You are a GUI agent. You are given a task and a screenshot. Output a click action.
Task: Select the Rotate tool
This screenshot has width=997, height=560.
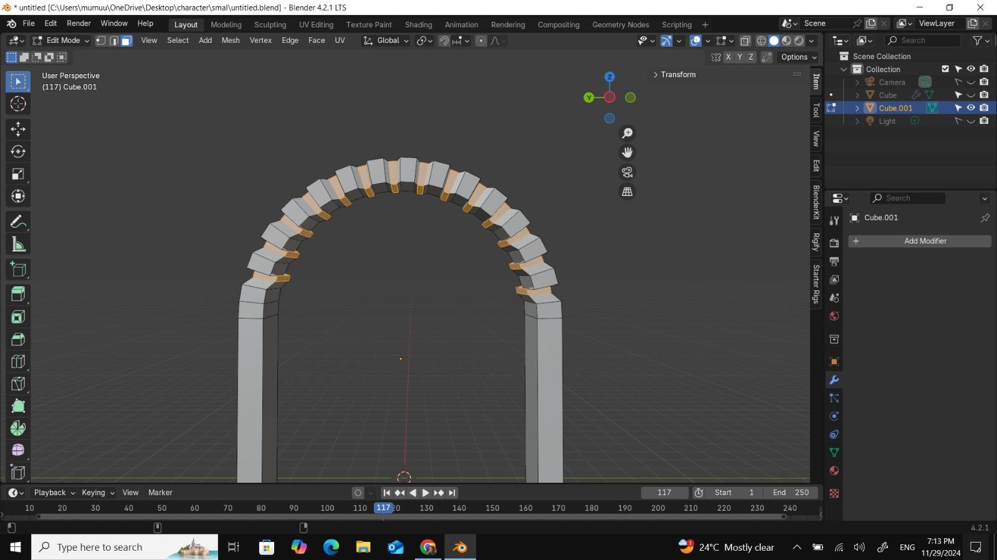[18, 151]
